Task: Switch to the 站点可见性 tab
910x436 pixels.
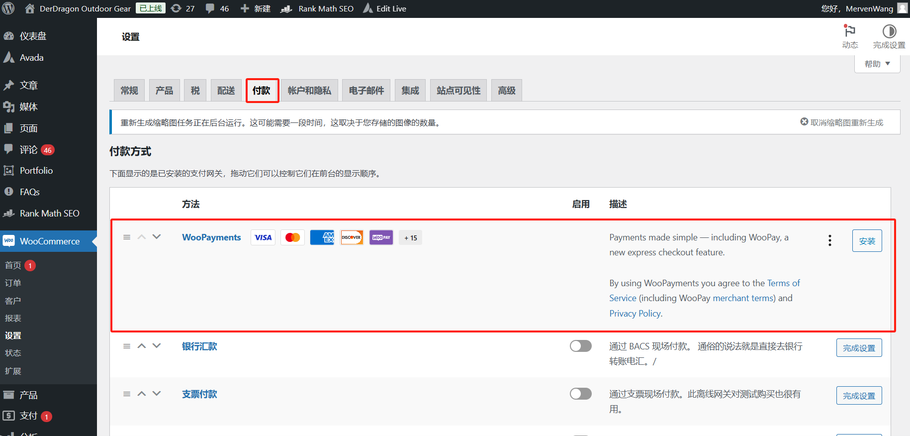Action: [x=458, y=91]
